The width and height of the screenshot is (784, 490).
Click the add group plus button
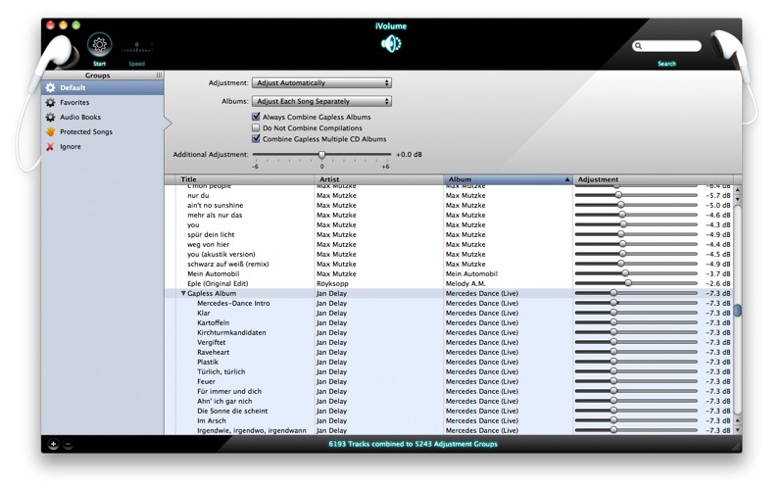click(x=54, y=444)
